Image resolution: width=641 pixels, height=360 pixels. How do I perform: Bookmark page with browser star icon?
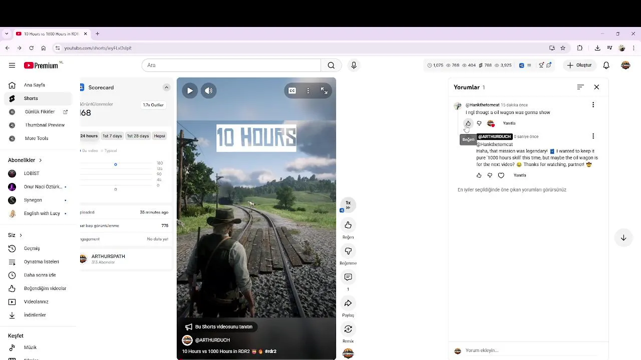tap(563, 48)
